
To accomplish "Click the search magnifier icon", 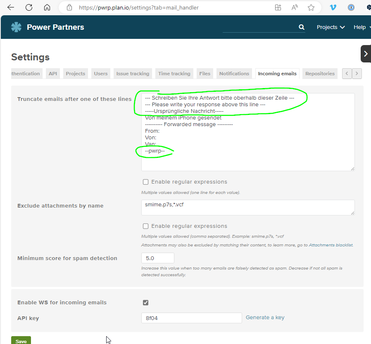I will 302,27.
